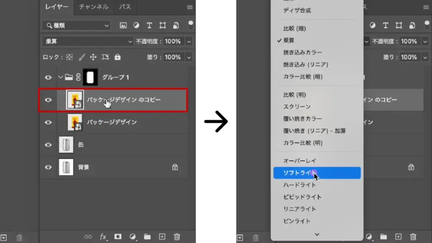Toggle visibility of the 缶 layer

coord(49,145)
